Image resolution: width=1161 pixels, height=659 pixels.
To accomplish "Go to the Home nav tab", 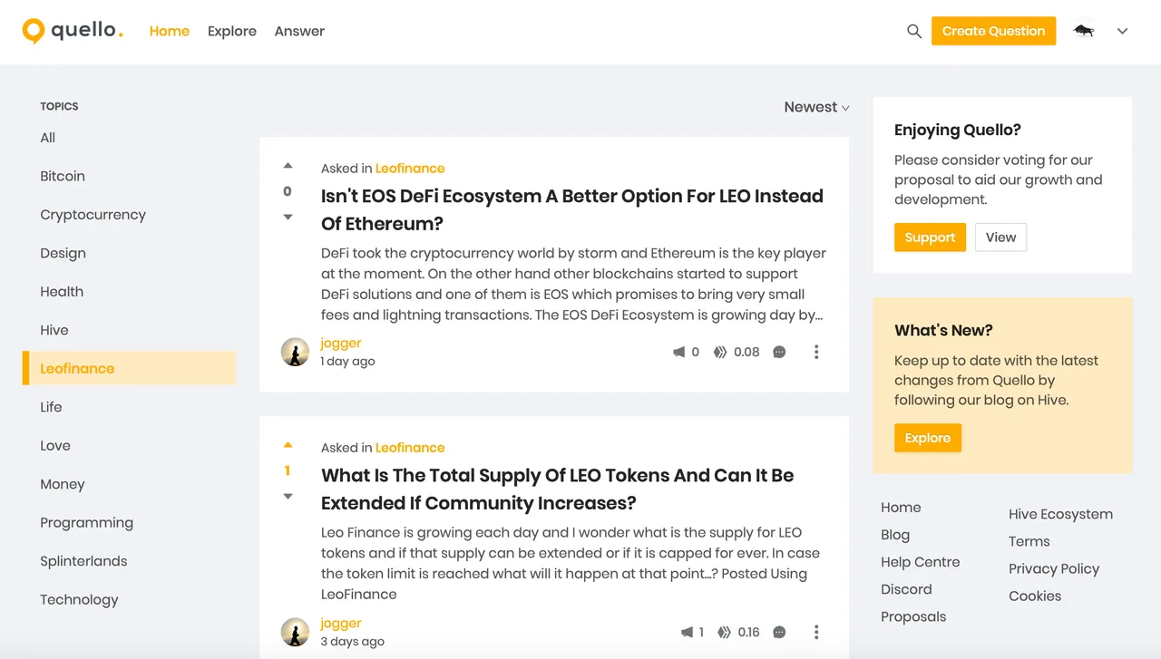I will pos(170,31).
